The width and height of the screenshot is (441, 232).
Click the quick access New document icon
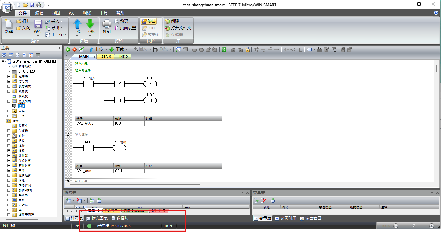click(x=19, y=5)
